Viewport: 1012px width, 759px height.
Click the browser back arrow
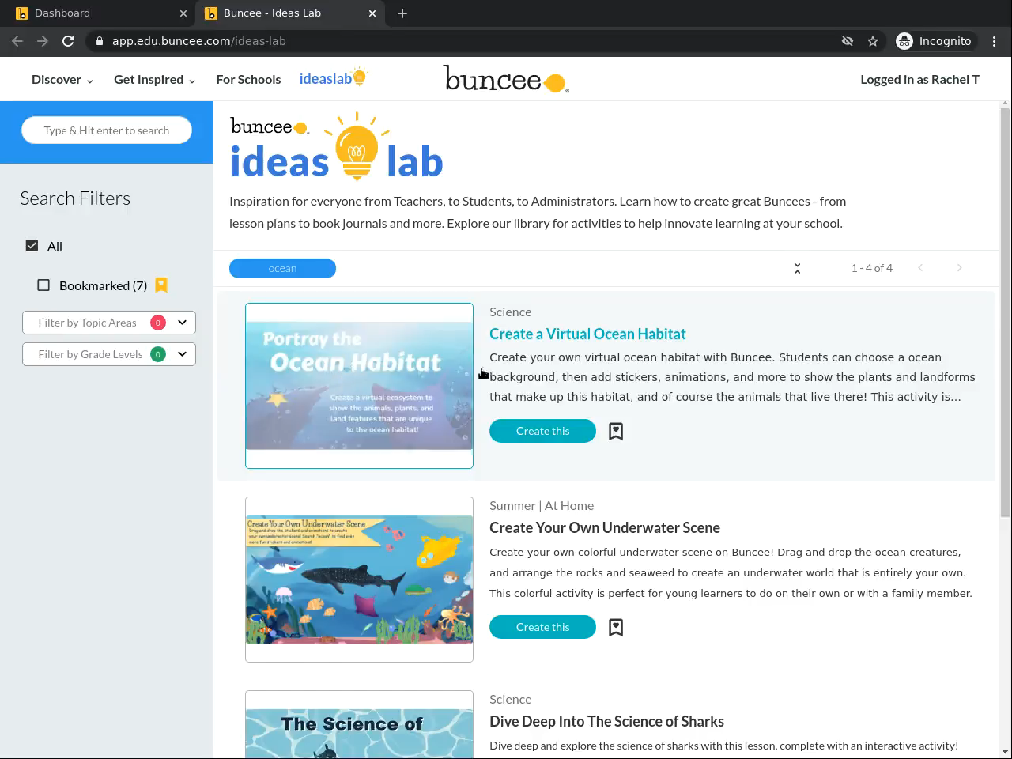[17, 41]
